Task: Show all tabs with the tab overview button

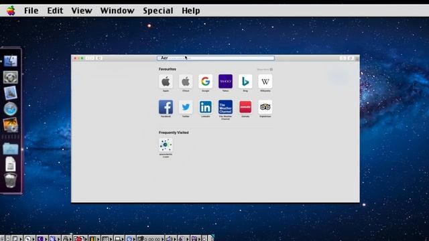Action: 351,58
